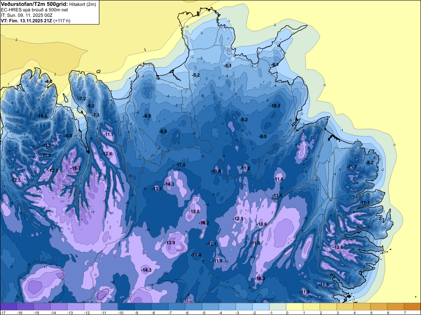
Task: Click the orange legend swatch labeled 7
Action: click(x=413, y=307)
